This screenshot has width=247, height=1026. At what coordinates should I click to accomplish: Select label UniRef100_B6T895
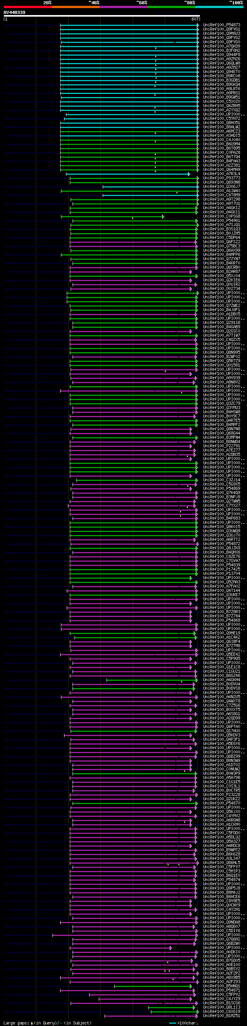pos(222,148)
